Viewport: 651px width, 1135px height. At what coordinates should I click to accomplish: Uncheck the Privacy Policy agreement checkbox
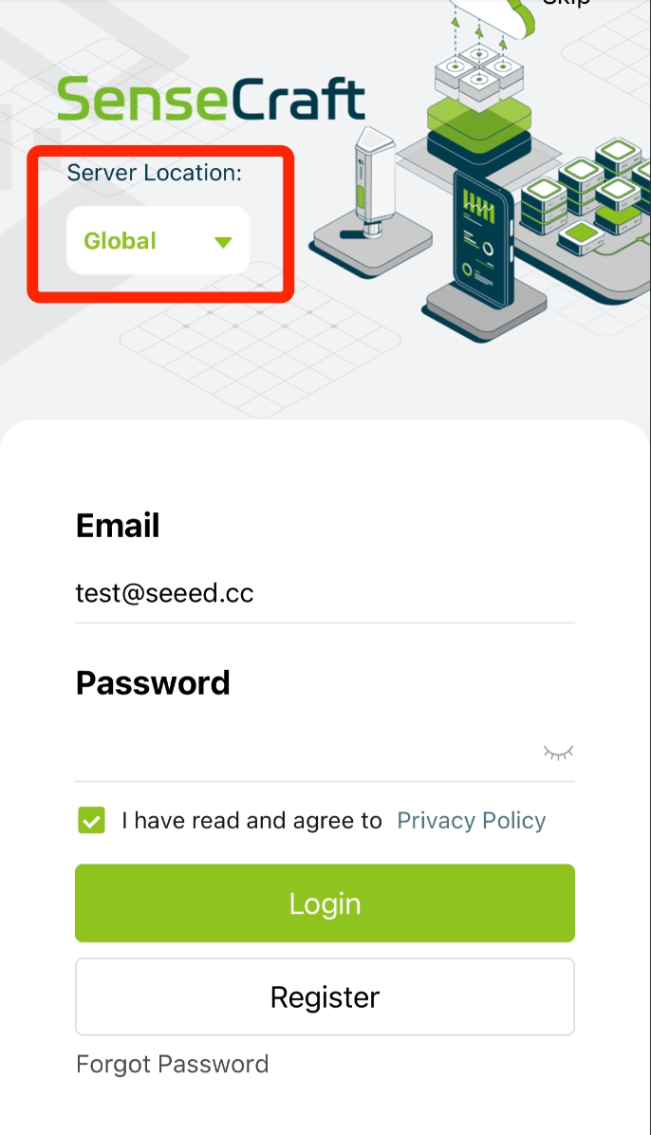coord(91,821)
